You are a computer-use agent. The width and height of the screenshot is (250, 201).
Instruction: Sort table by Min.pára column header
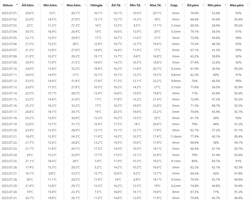point(214,5)
